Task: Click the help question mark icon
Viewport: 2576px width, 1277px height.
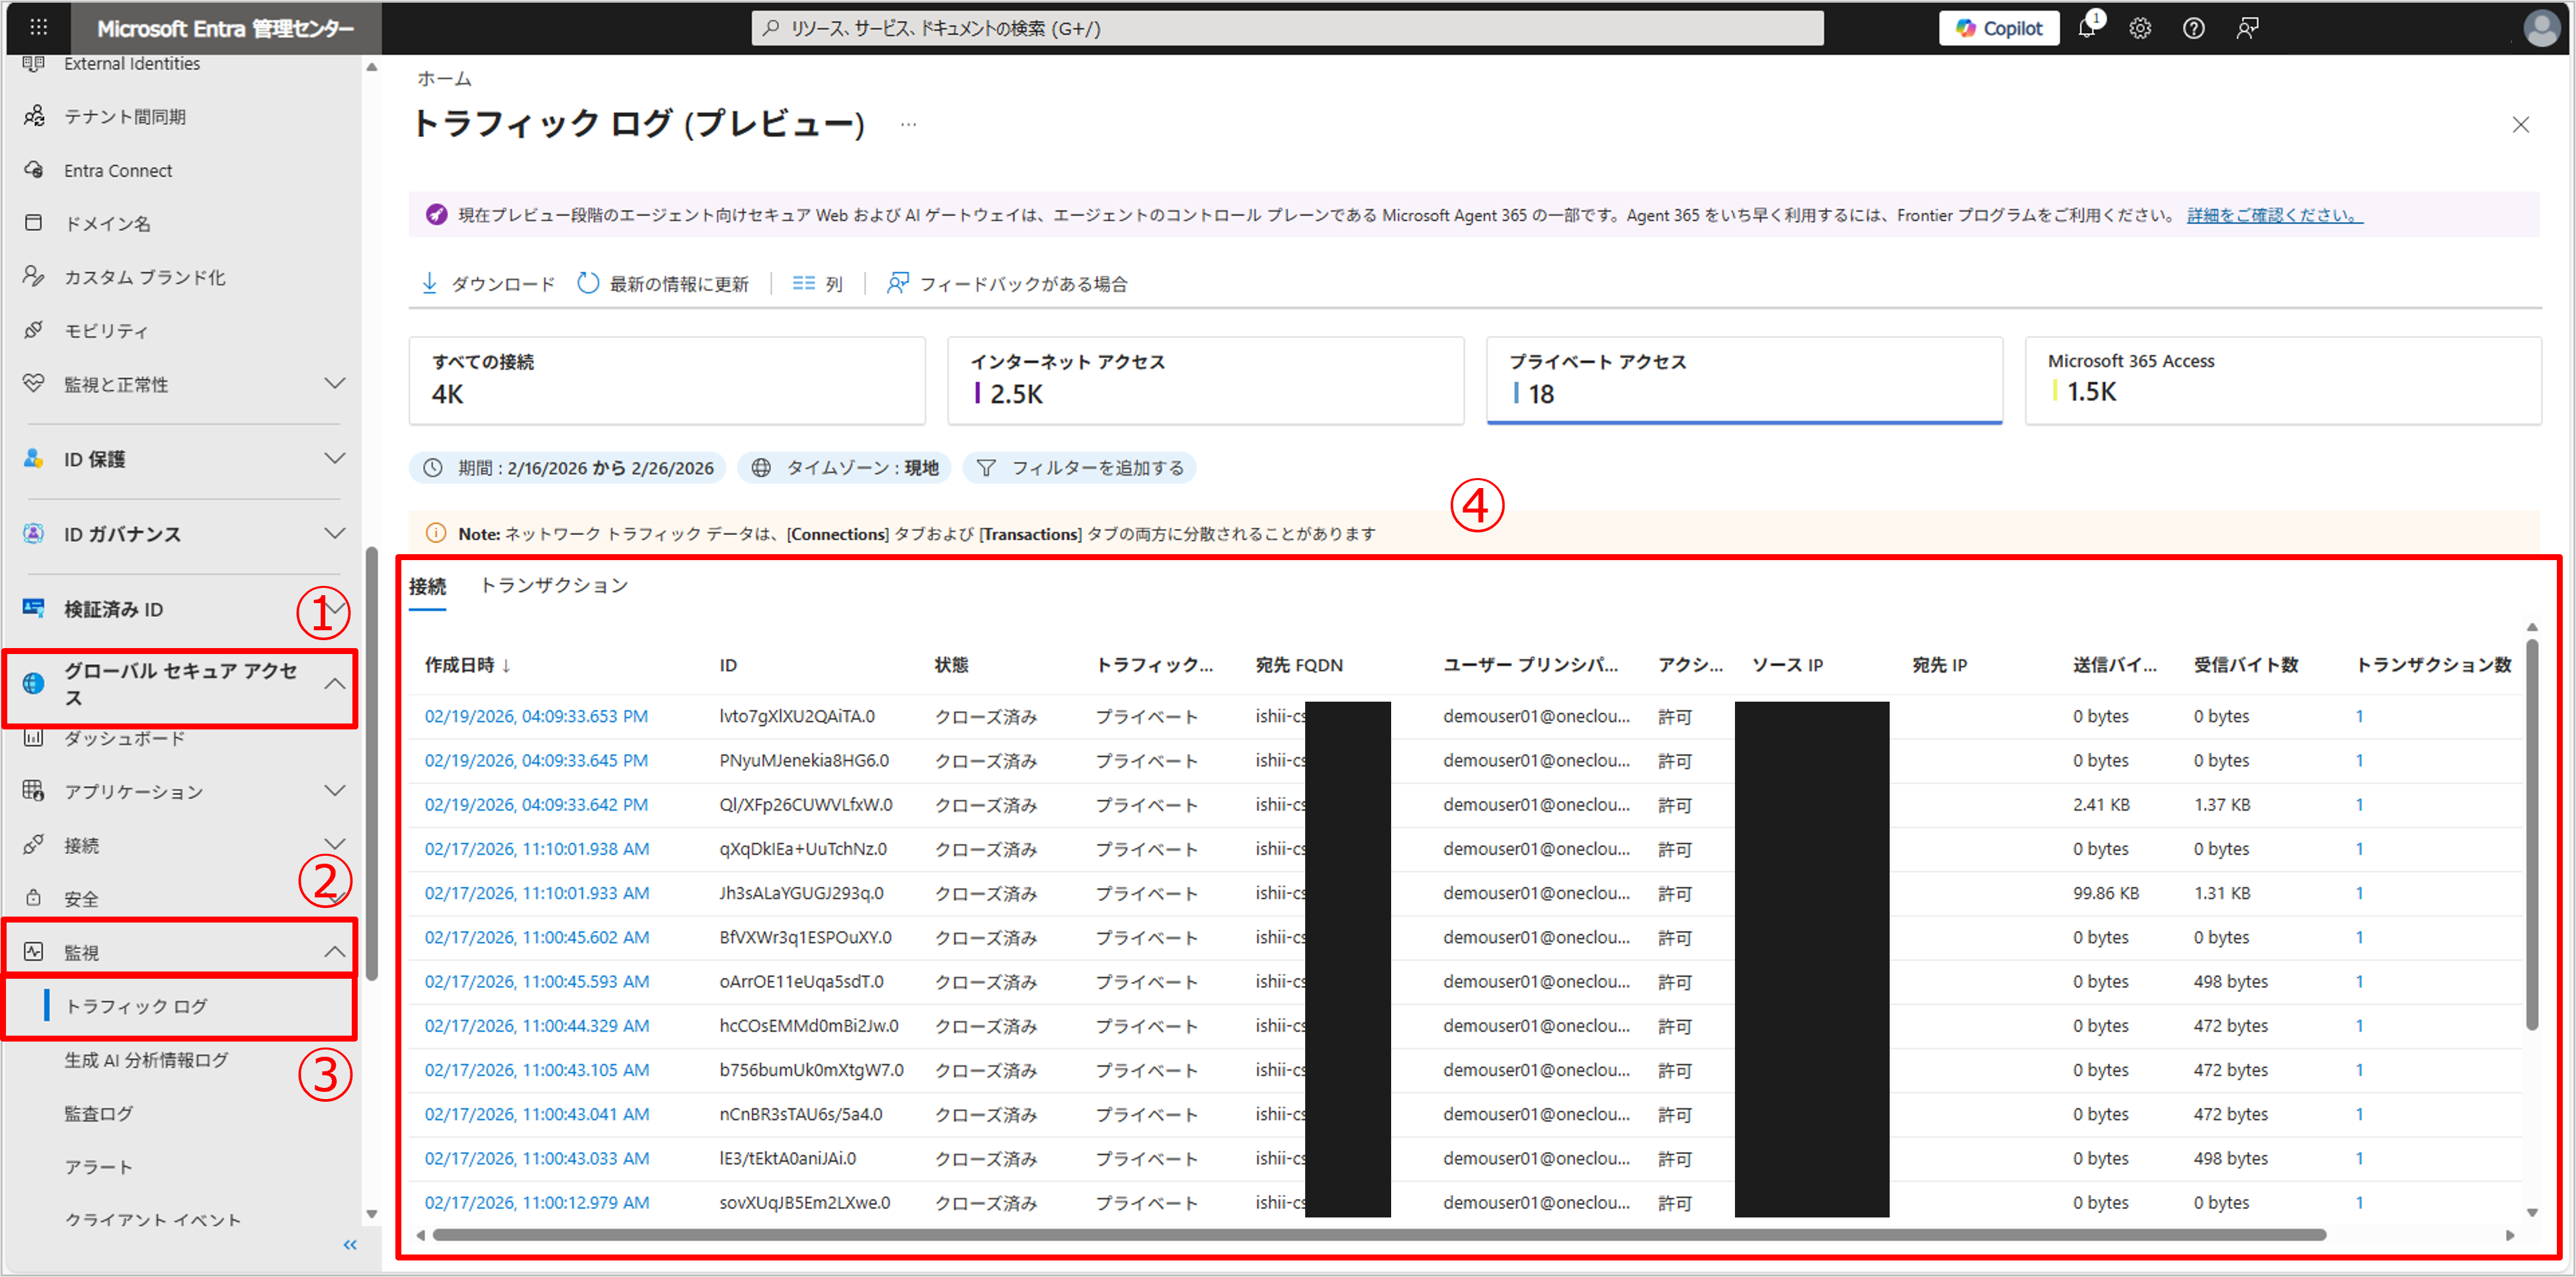Action: (x=2193, y=28)
